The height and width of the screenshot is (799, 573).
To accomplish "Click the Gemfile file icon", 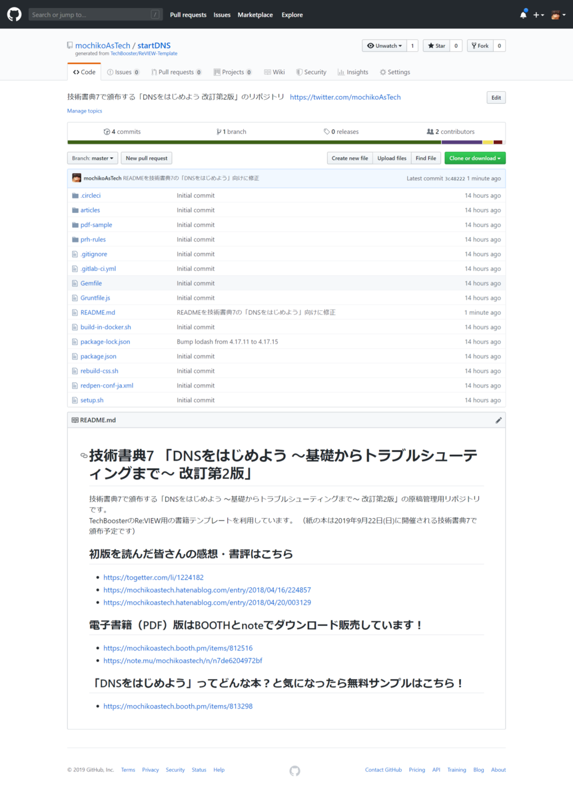I will pyautogui.click(x=75, y=283).
